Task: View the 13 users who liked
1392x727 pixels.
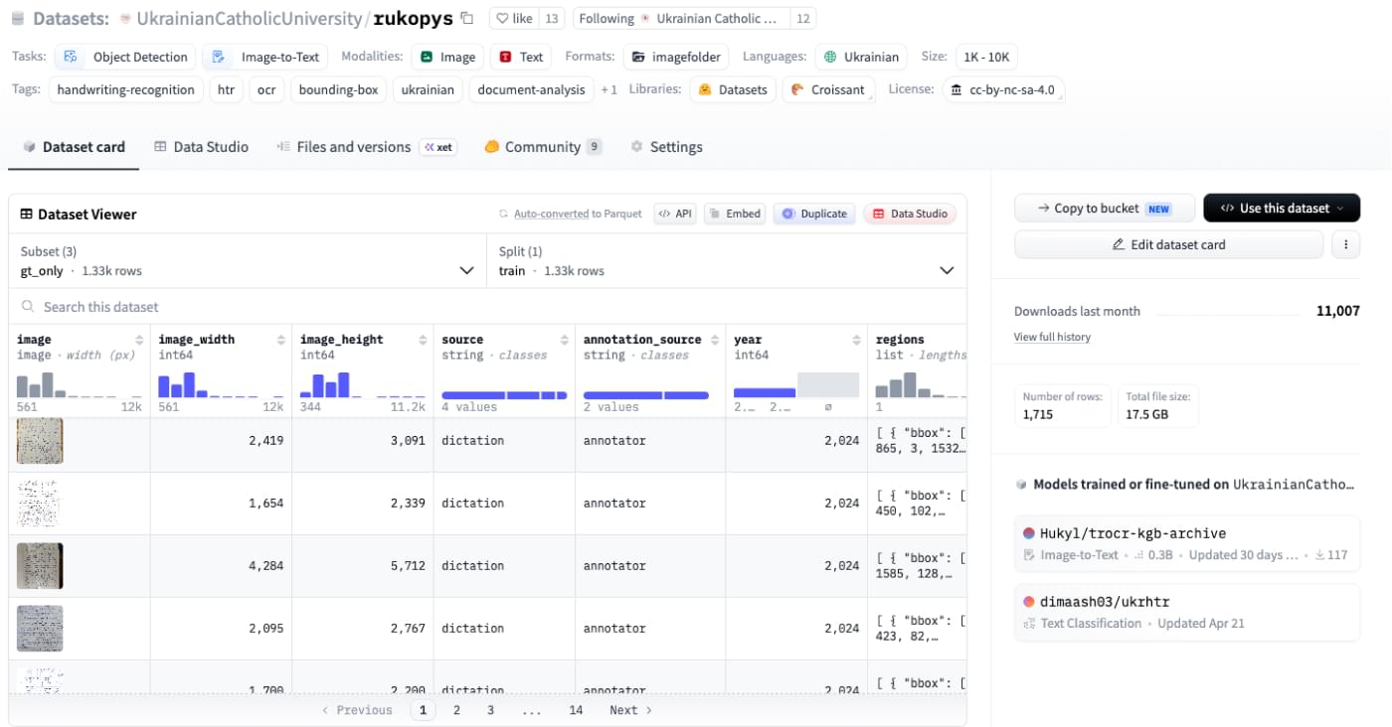Action: click(x=553, y=18)
